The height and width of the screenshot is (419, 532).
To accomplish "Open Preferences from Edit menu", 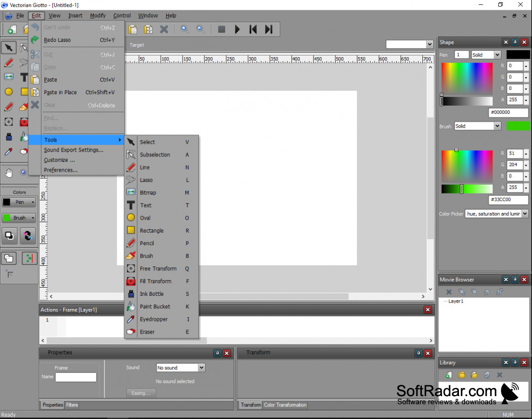I will pos(76,170).
